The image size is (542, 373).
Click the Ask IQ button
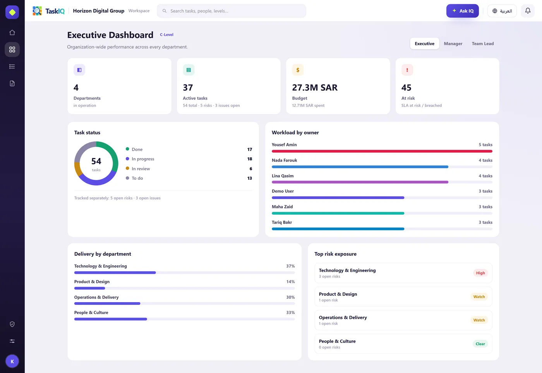pos(463,11)
